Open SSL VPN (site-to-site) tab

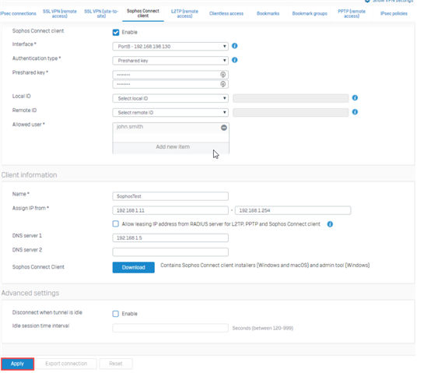pos(101,13)
